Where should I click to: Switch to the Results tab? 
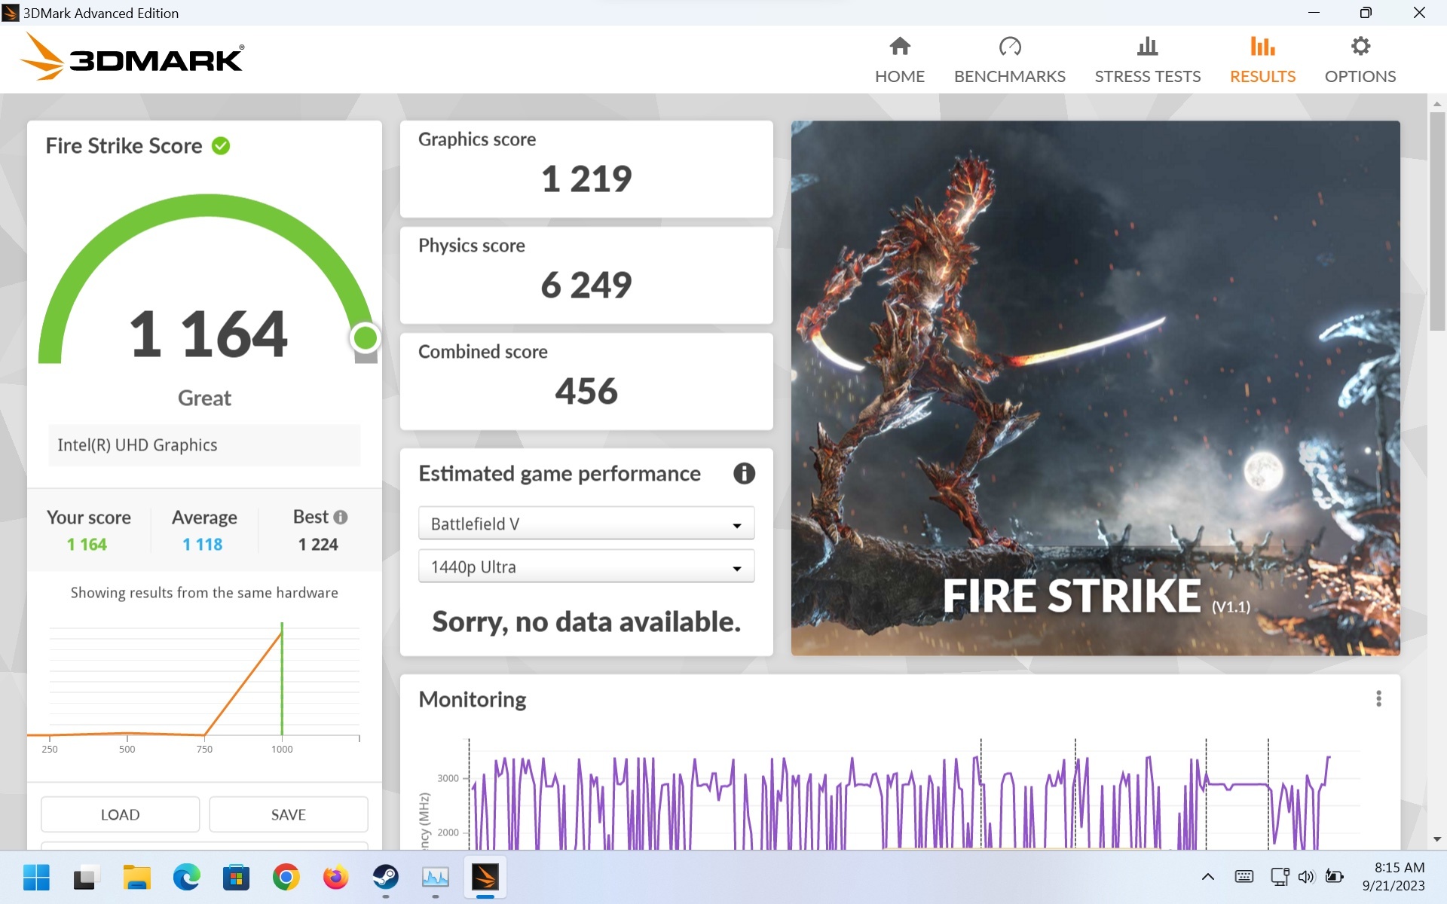pyautogui.click(x=1262, y=60)
